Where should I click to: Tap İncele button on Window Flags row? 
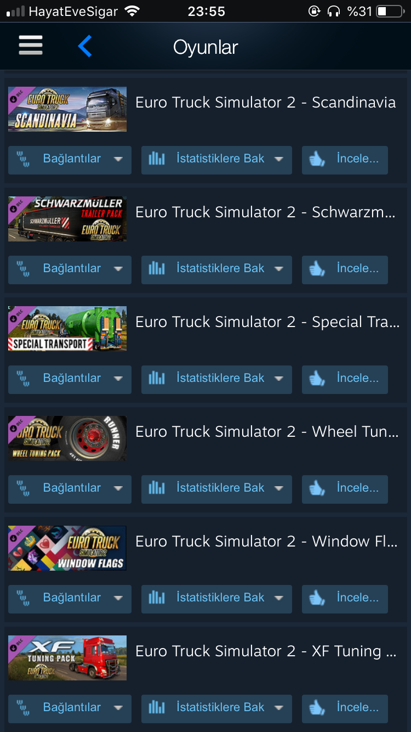click(x=345, y=599)
